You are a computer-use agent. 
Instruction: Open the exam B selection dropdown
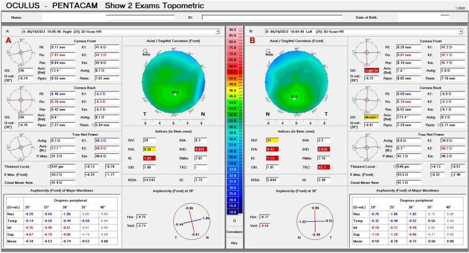click(x=461, y=32)
